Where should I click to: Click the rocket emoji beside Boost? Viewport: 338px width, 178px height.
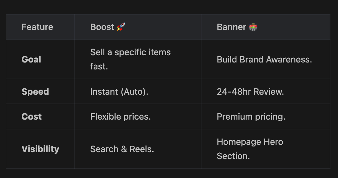point(121,27)
